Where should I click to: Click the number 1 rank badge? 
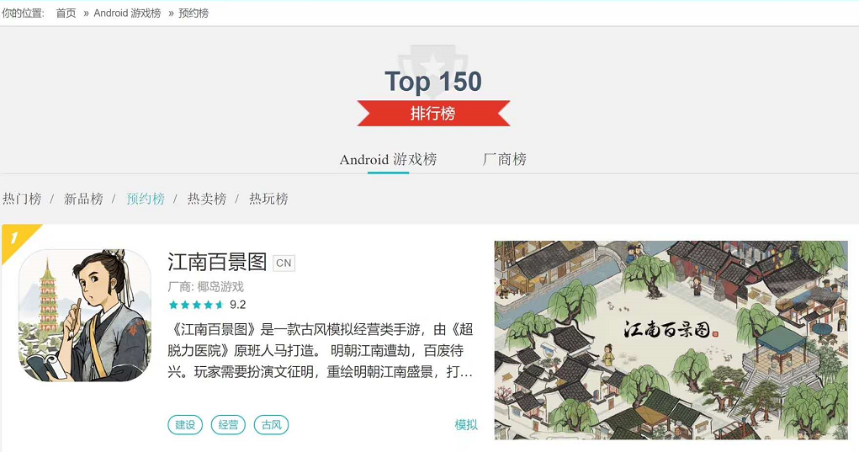(17, 239)
